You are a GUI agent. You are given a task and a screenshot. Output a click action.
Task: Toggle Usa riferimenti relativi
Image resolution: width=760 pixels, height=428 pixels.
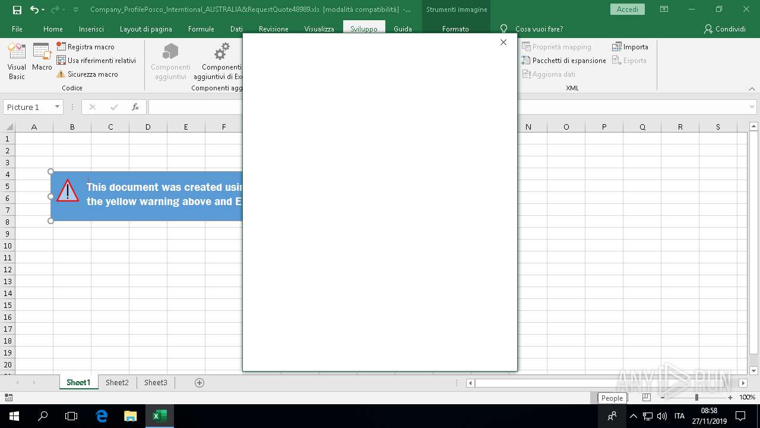pyautogui.click(x=96, y=60)
